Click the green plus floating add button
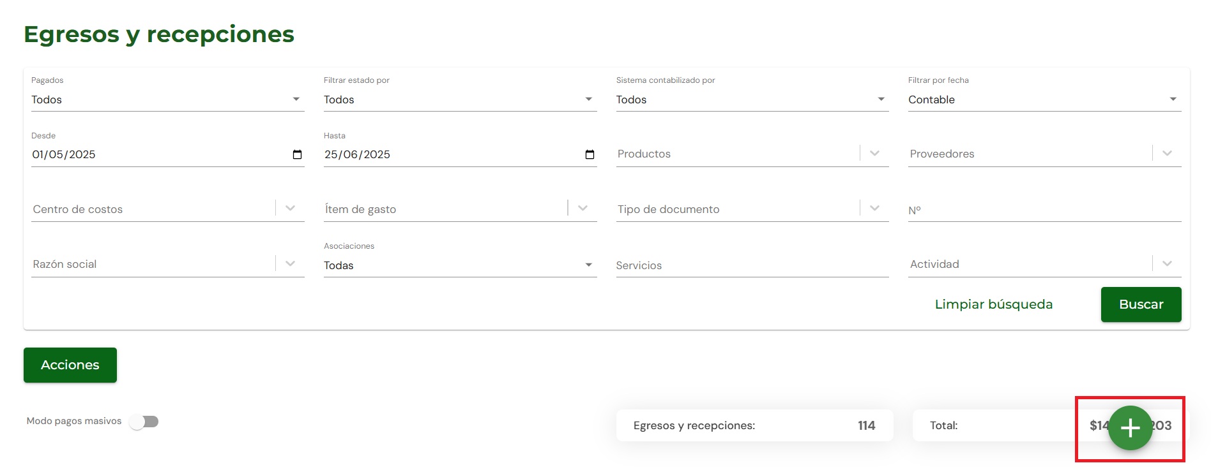Screen dimensions: 1211x470 point(1130,428)
